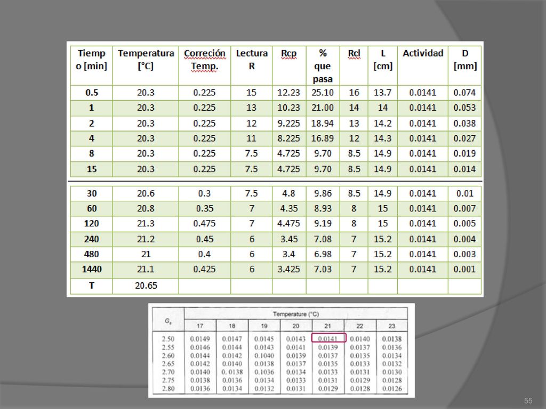Select the D value 0.014
The width and height of the screenshot is (546, 409).
click(x=464, y=169)
